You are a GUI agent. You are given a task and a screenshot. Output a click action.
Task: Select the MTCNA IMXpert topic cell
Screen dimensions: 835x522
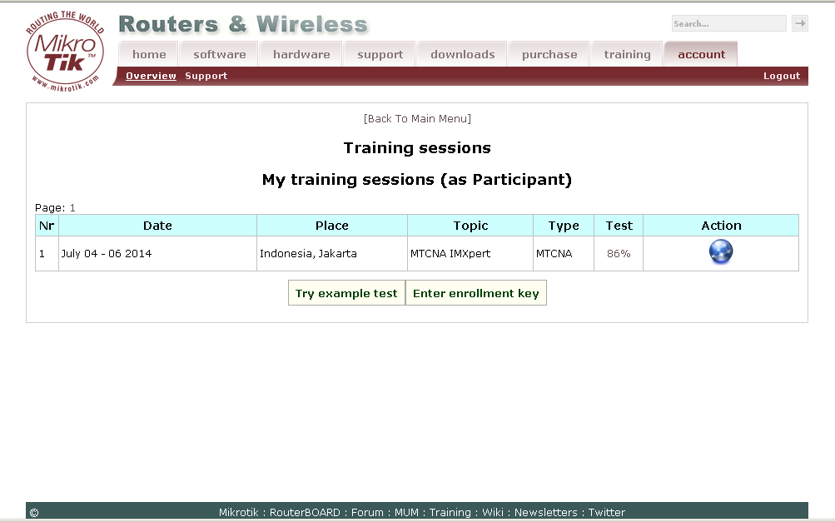[470, 254]
